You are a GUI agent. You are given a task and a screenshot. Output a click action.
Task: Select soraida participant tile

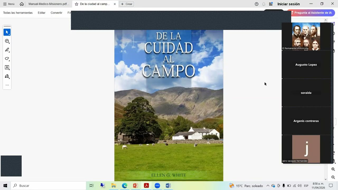point(306,93)
